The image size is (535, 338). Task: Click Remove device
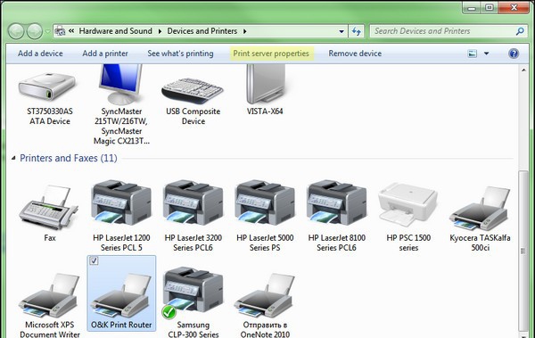355,54
